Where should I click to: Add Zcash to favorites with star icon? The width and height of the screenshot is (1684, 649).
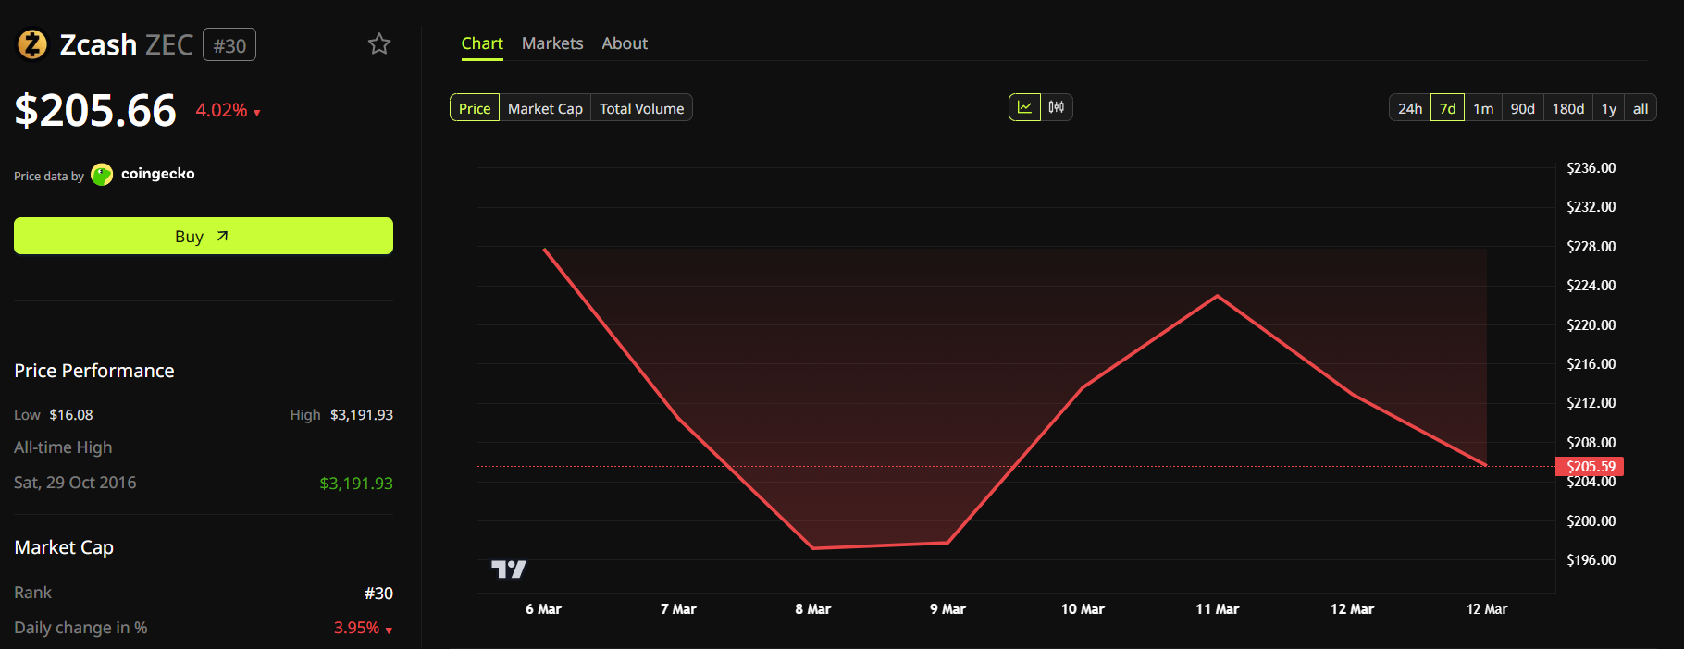click(x=379, y=44)
